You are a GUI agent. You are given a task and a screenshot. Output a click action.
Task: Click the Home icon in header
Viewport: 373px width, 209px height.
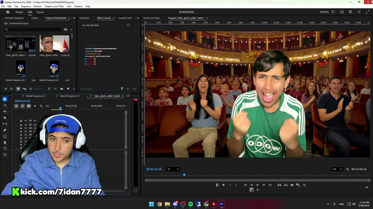8,12
